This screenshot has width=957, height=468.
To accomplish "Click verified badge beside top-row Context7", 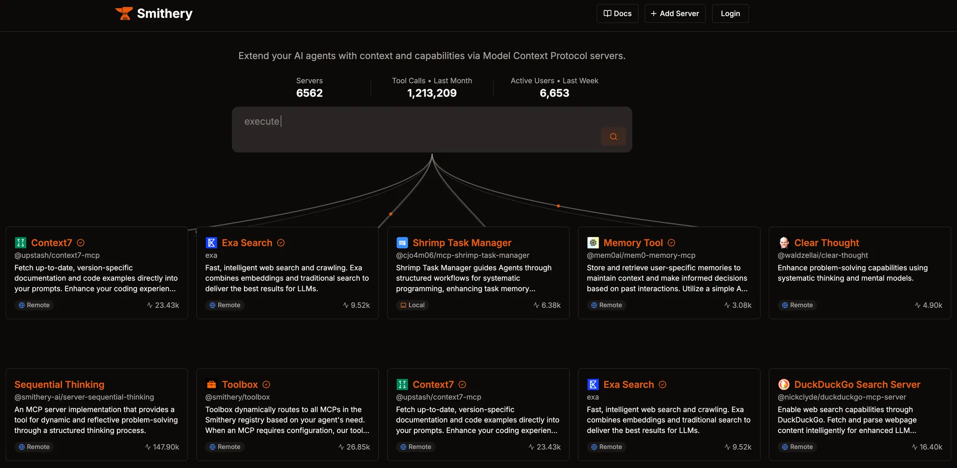I will tap(81, 243).
